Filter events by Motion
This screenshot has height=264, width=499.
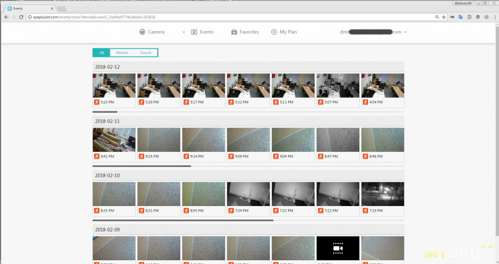pyautogui.click(x=122, y=53)
